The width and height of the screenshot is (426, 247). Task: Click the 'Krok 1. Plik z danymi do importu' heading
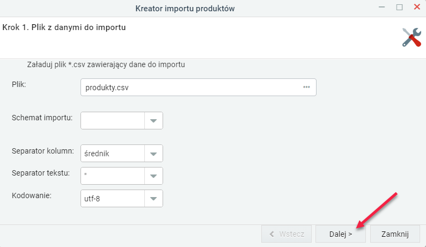[x=64, y=27]
